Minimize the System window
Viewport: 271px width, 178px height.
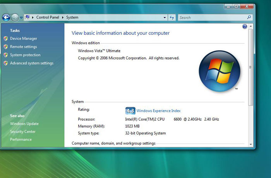click(x=228, y=7)
